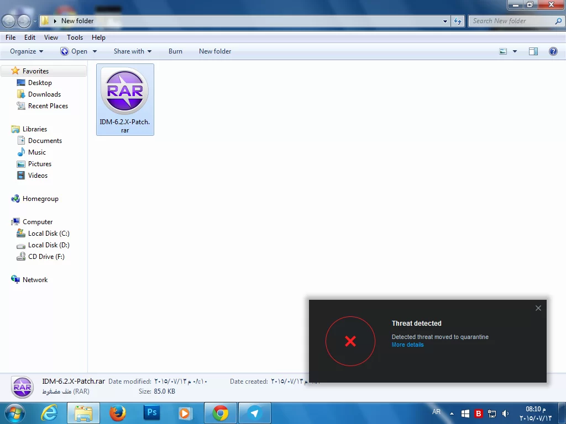Click the address bar folder icon

(44, 21)
